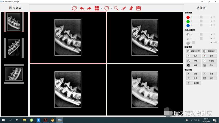Increase green channel with right arrow
219x123 pixels.
211,21
